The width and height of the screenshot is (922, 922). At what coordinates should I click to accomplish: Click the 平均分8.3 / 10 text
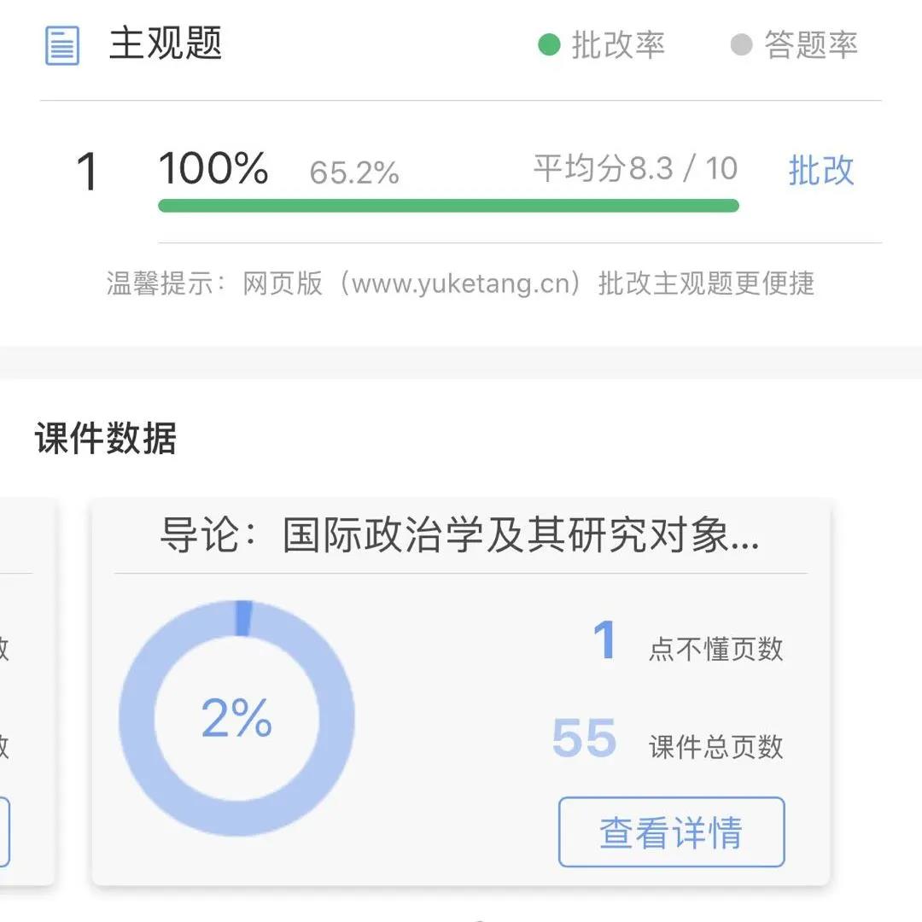pyautogui.click(x=636, y=169)
